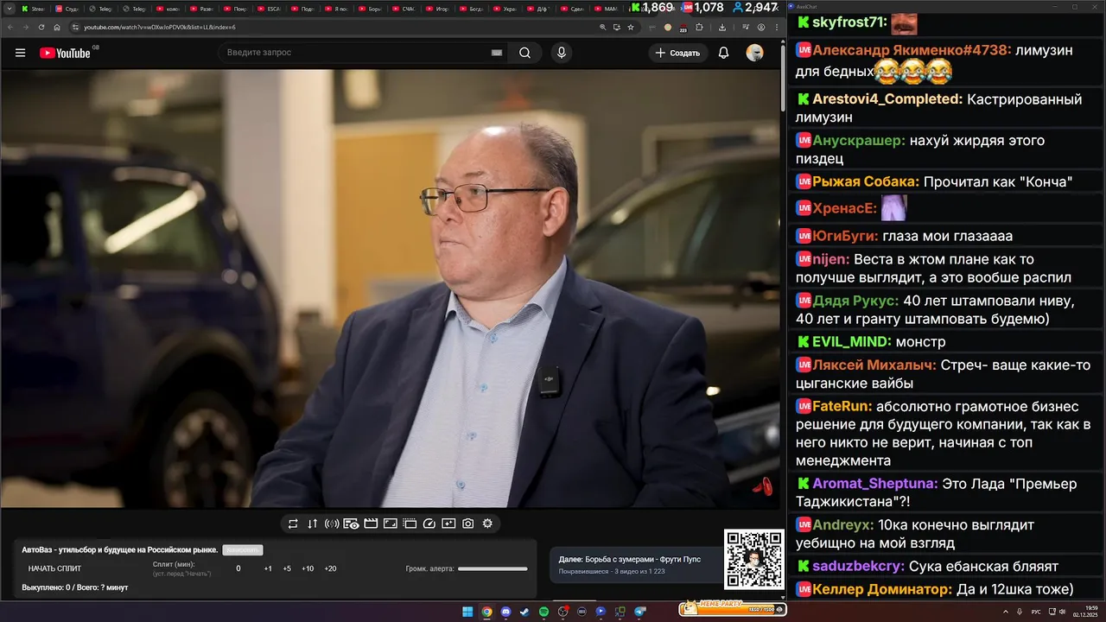Open Steam from the taskbar
The height and width of the screenshot is (622, 1106).
click(x=524, y=612)
